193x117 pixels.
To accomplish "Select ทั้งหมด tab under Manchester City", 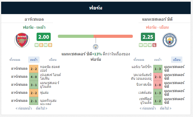I will pyautogui.click(x=139, y=60).
